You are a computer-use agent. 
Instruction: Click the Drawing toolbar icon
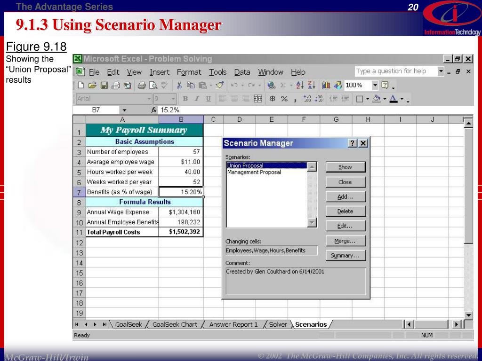[337, 86]
